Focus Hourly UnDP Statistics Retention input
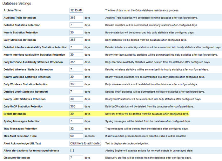 [x=76, y=99]
